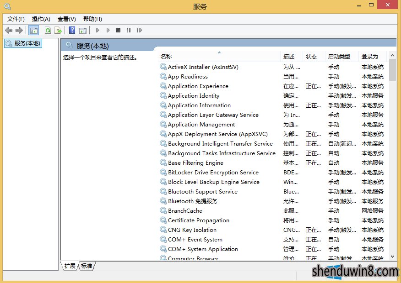Click the scrollbar down arrow
This screenshot has width=401, height=283.
pos(392,257)
